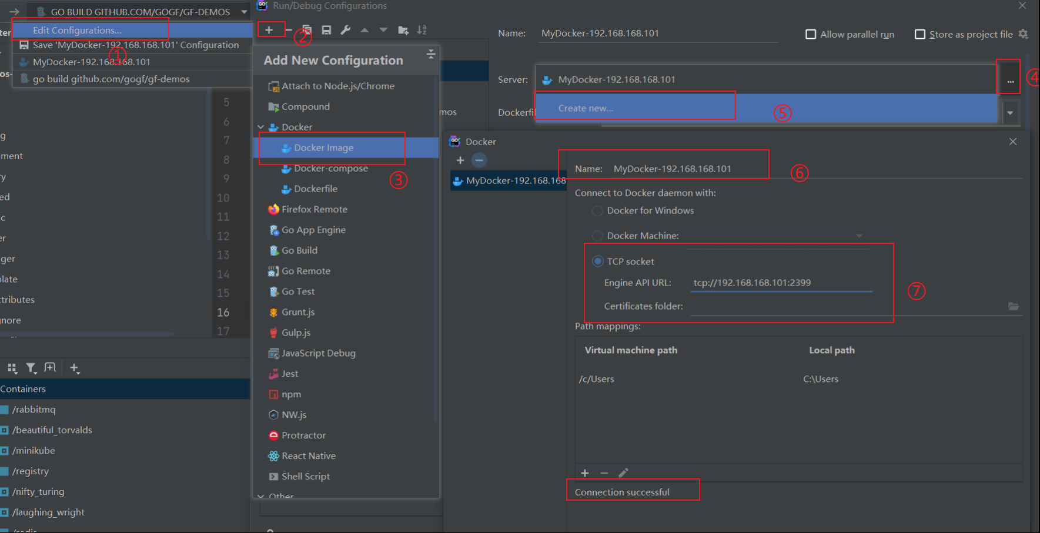Image resolution: width=1040 pixels, height=533 pixels.
Task: Click the Docker dialog Name field
Action: (x=816, y=169)
